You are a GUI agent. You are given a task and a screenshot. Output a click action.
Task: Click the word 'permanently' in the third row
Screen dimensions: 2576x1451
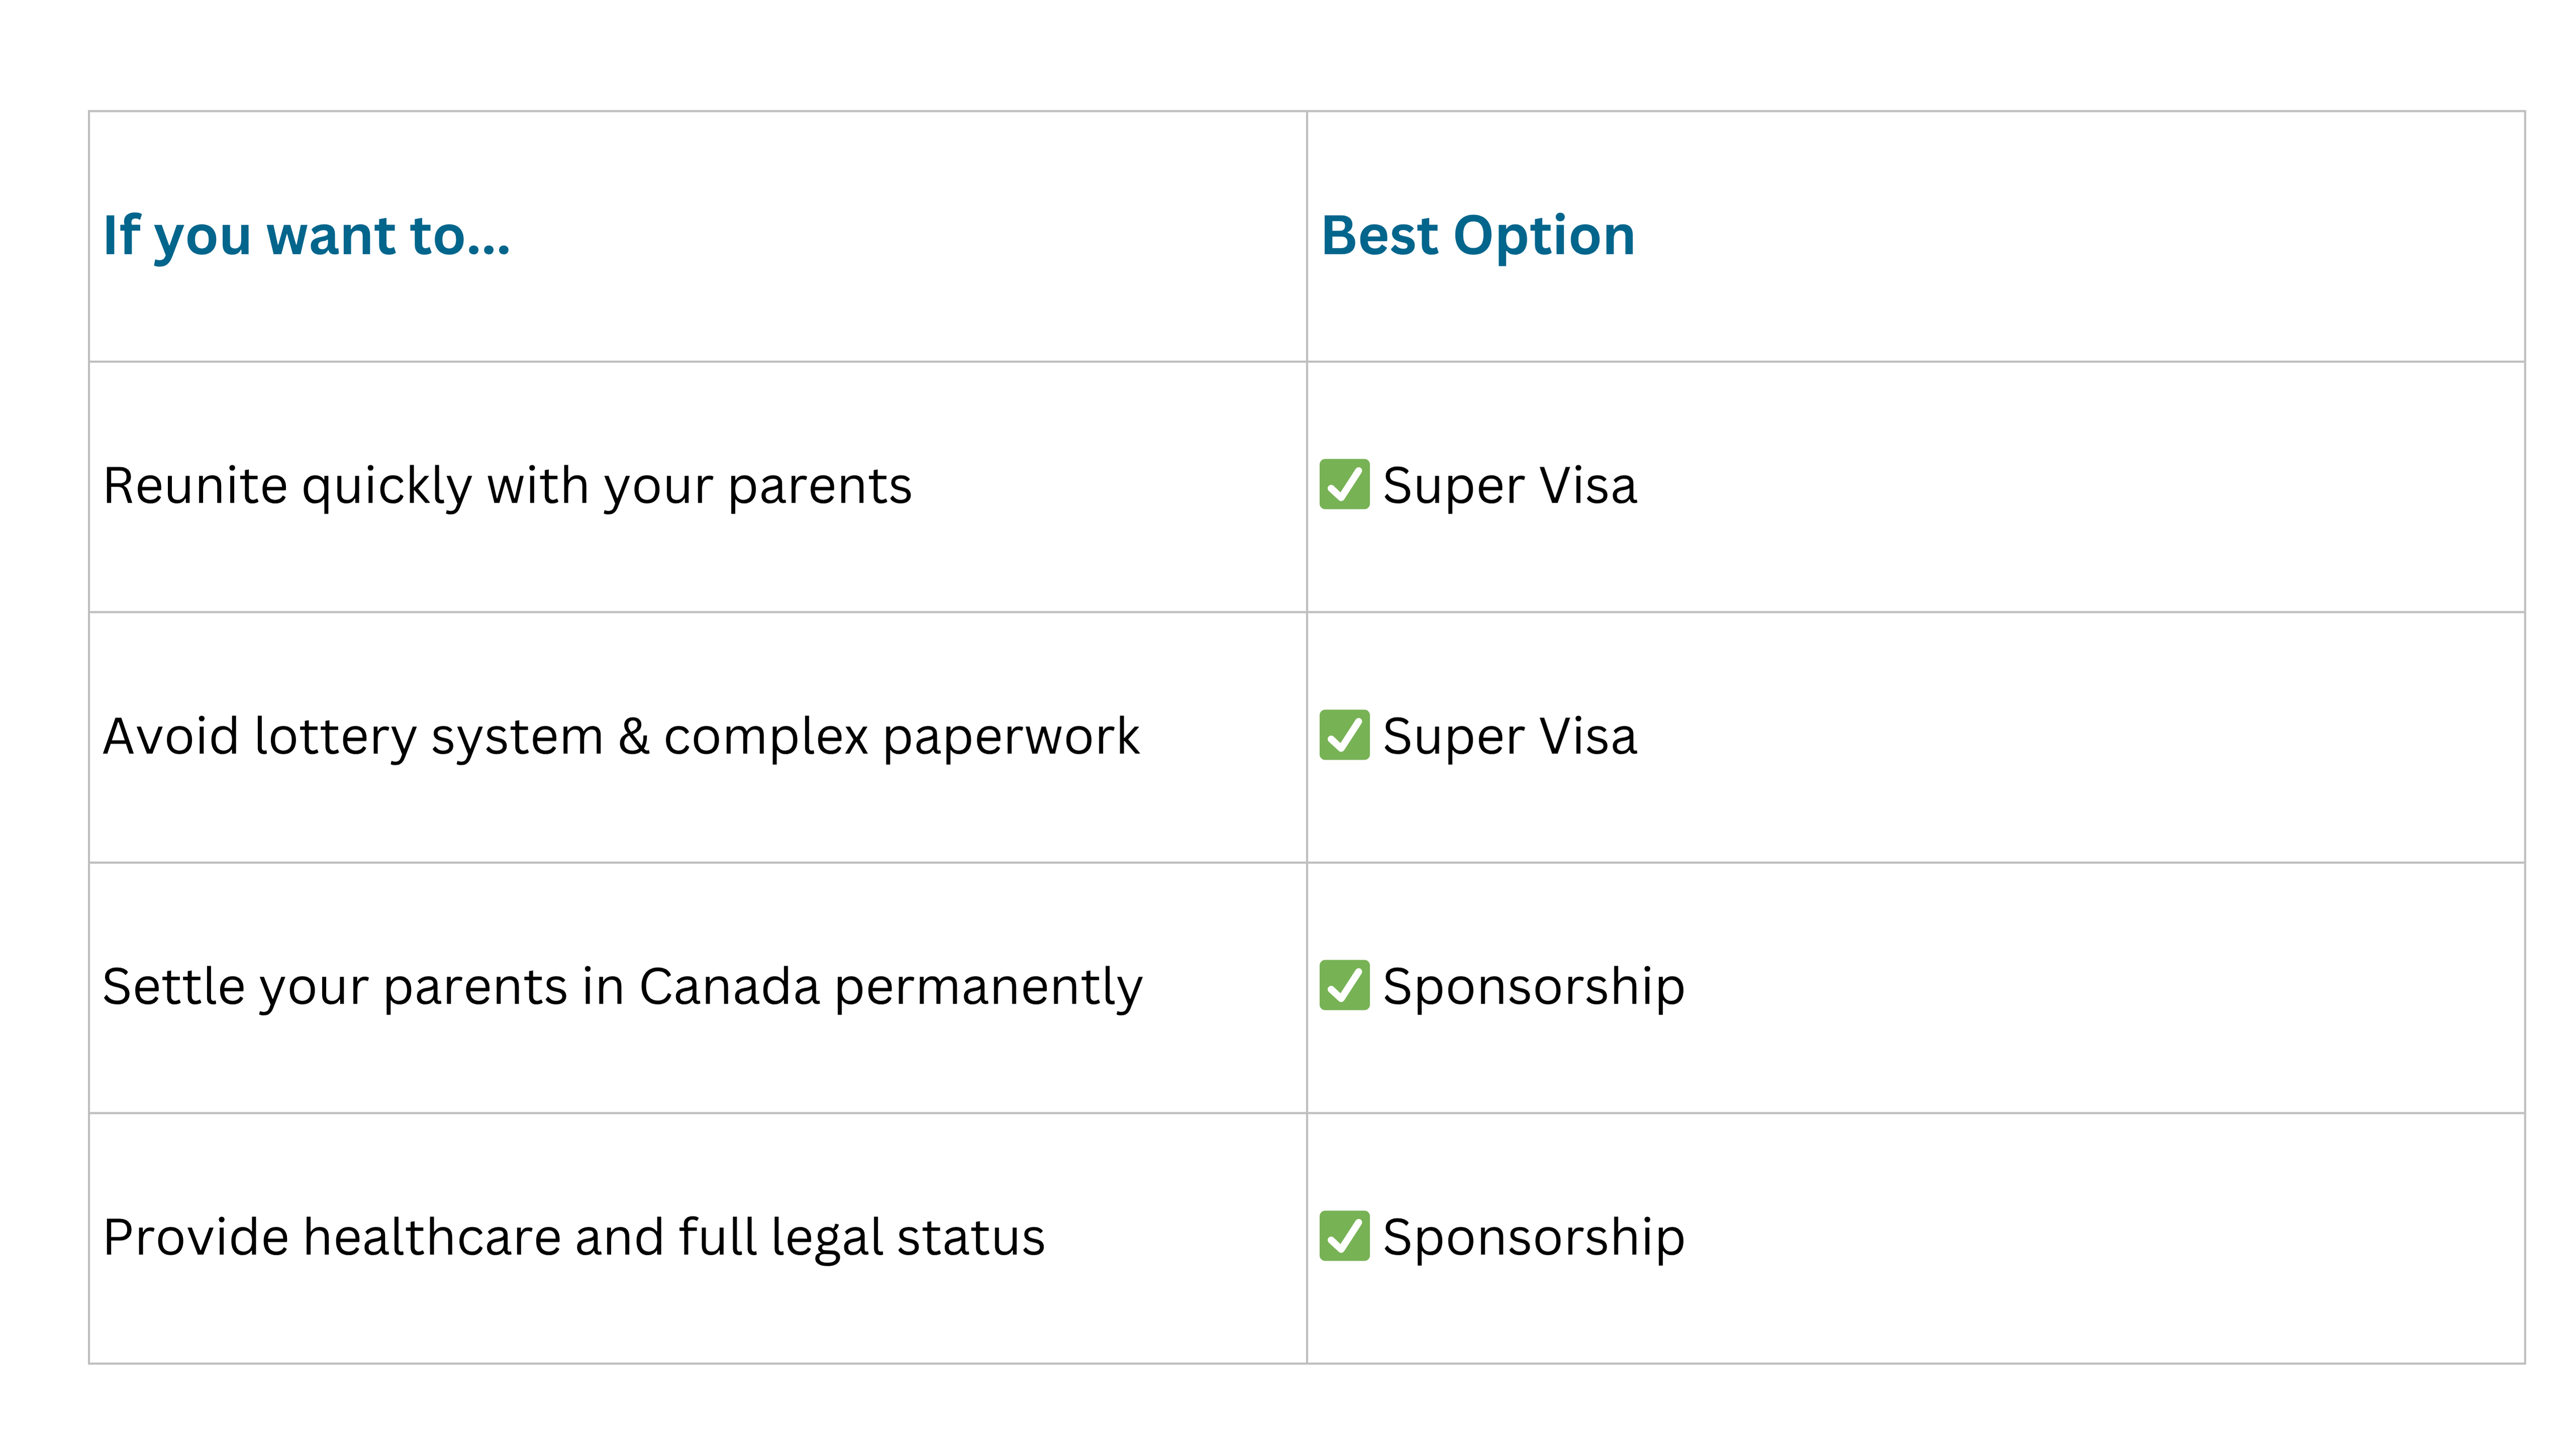pos(988,989)
